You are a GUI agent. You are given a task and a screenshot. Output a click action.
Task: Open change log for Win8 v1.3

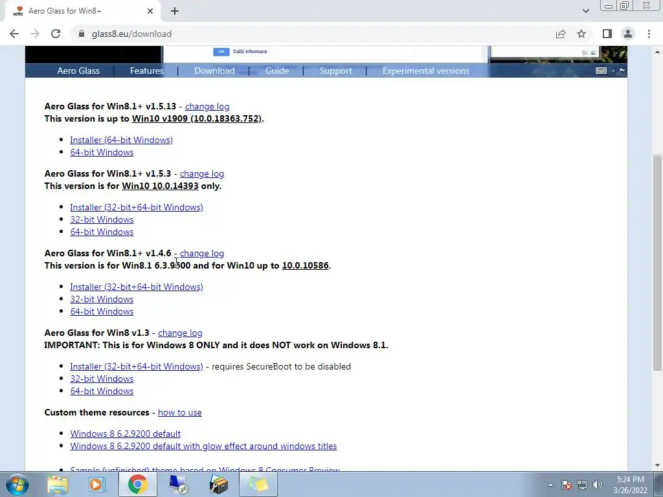(180, 333)
